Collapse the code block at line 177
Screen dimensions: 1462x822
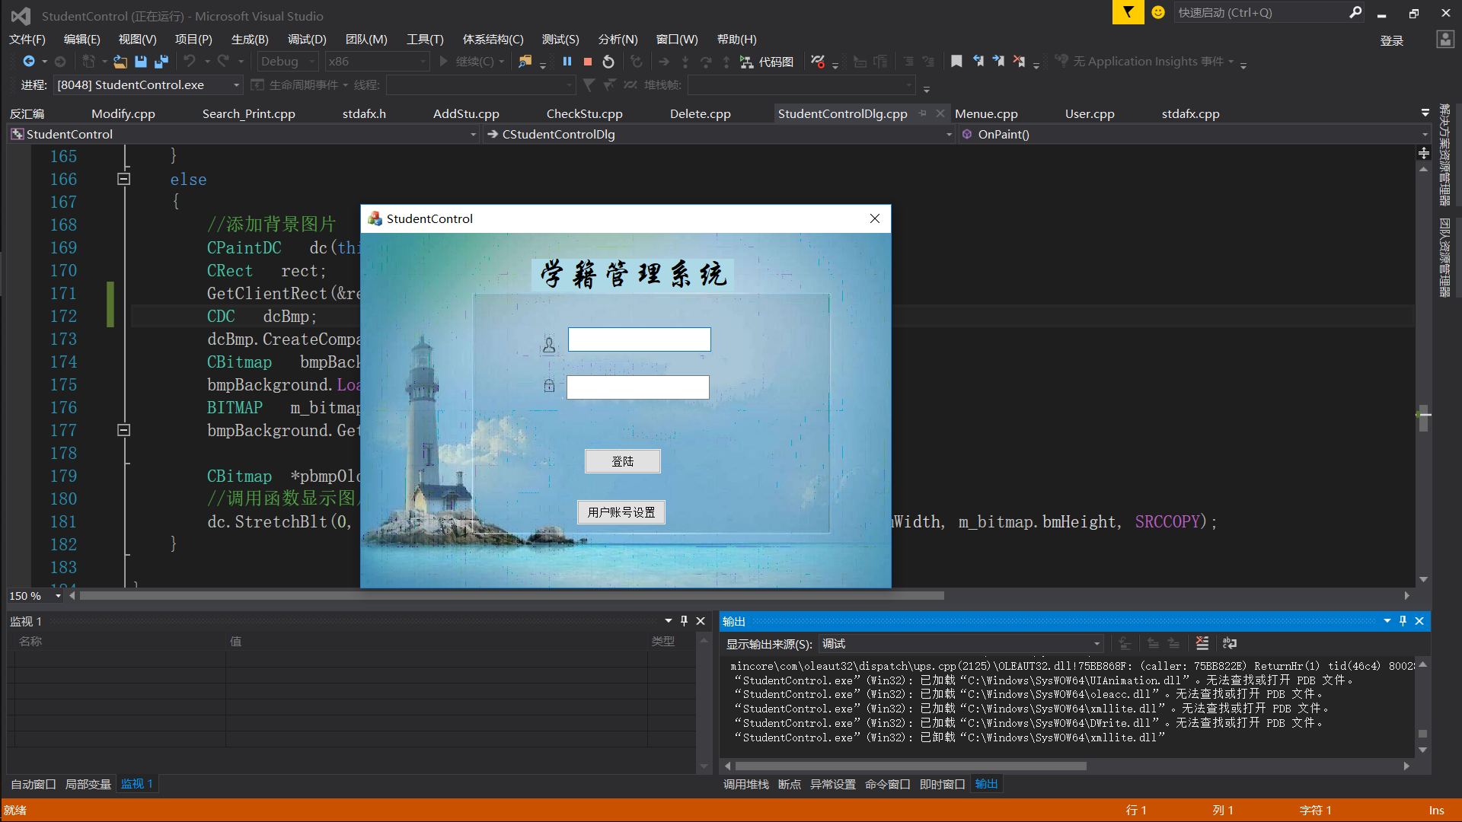[x=124, y=430]
